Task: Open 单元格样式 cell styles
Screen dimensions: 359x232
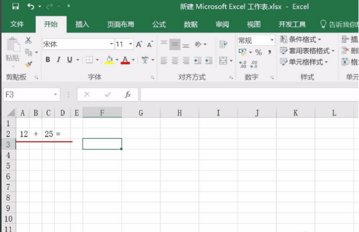Action: (x=304, y=62)
